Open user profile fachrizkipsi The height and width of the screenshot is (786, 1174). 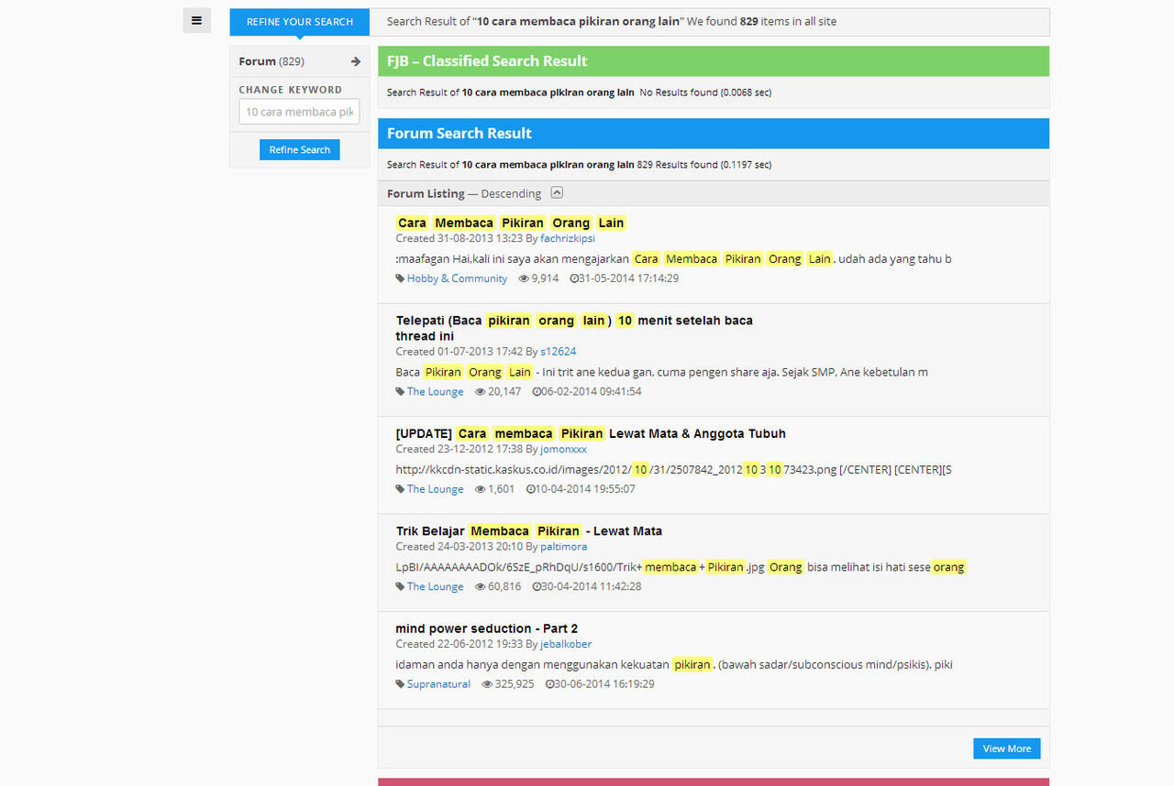[568, 238]
